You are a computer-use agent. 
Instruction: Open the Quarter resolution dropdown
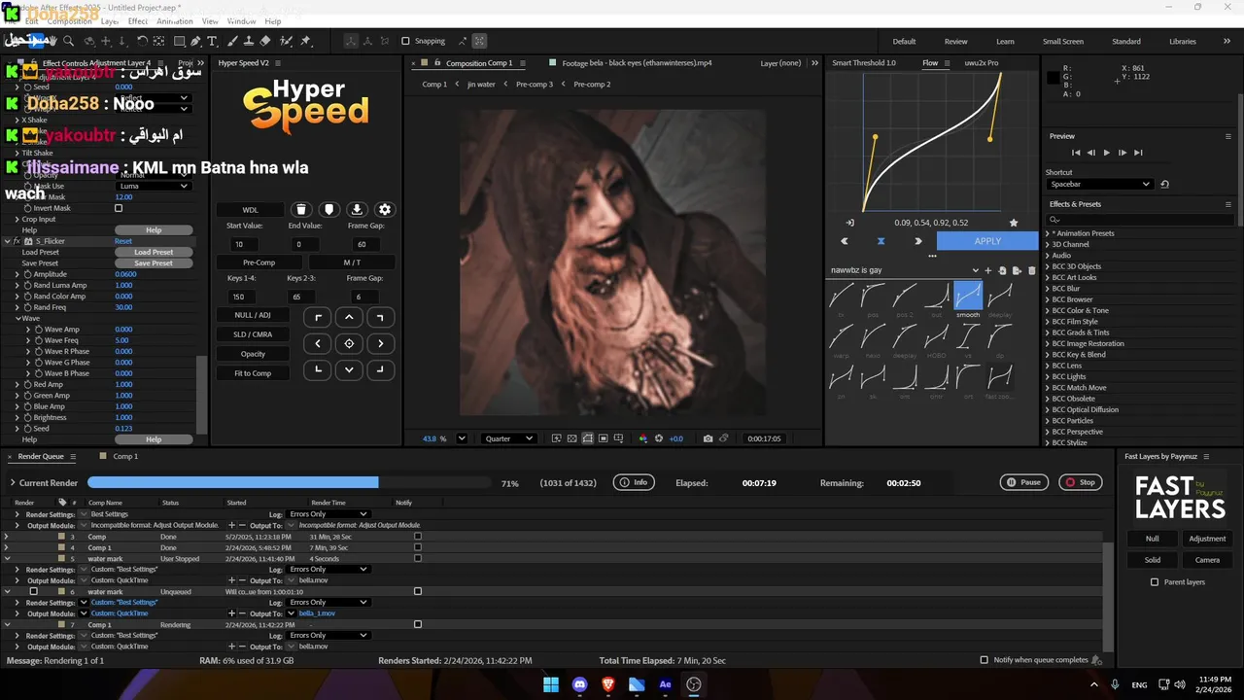[x=508, y=438]
